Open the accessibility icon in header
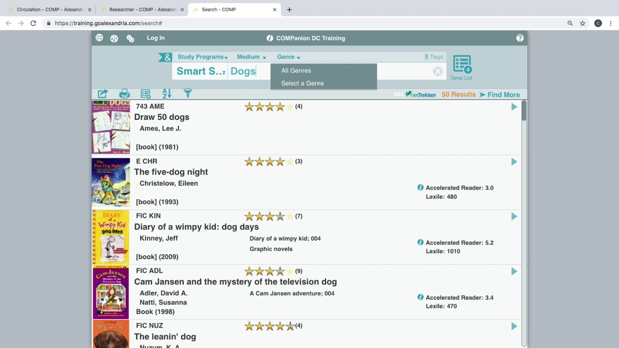 click(x=114, y=38)
